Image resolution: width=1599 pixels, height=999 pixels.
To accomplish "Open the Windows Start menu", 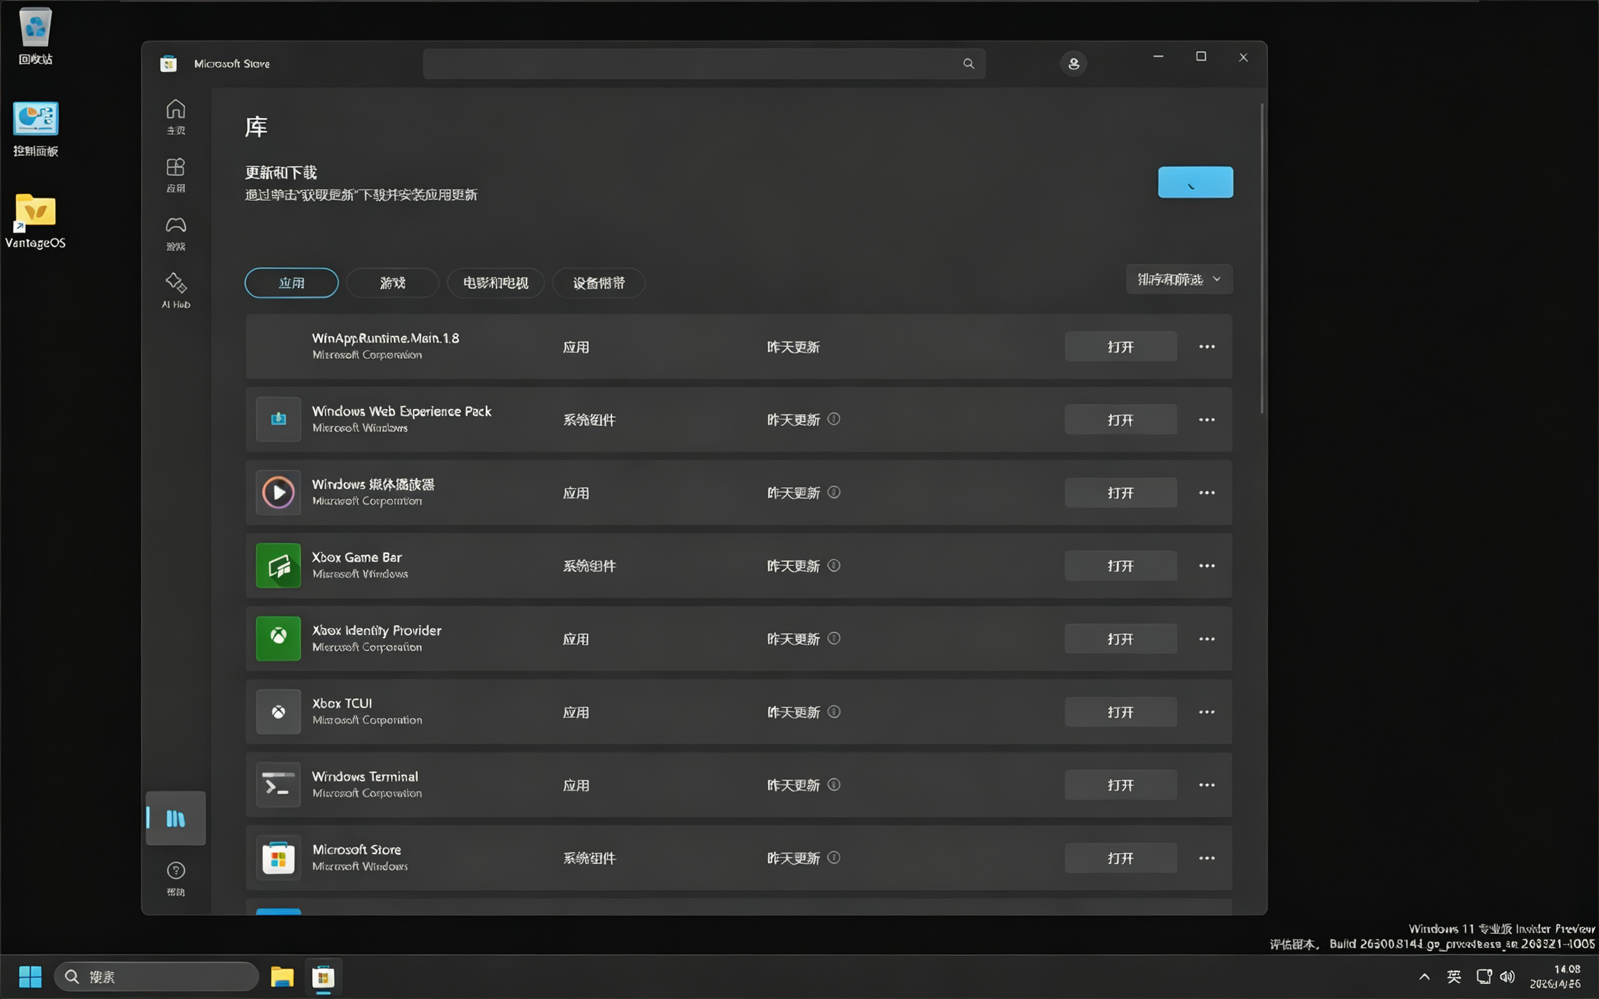I will point(31,977).
